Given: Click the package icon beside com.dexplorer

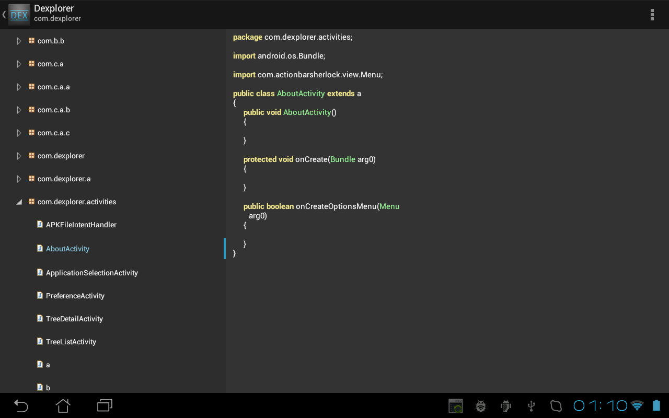Looking at the screenshot, I should [x=31, y=156].
